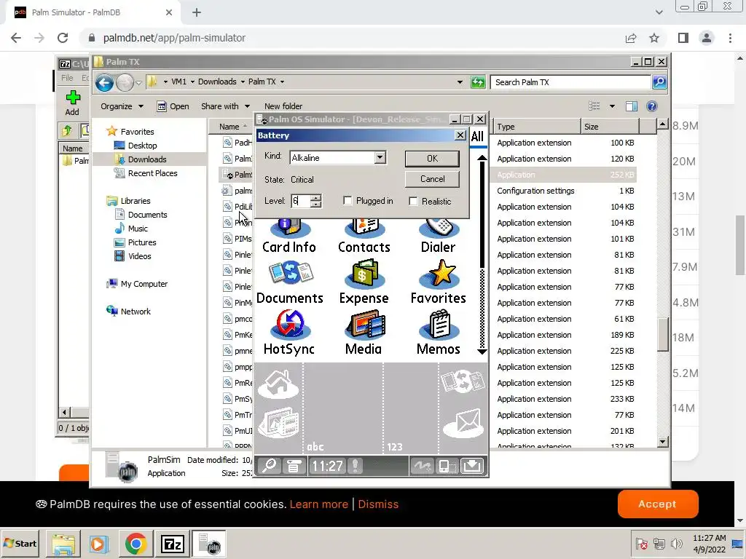Open Palm category selector All
Screen dimensions: 746x559
coord(477,137)
